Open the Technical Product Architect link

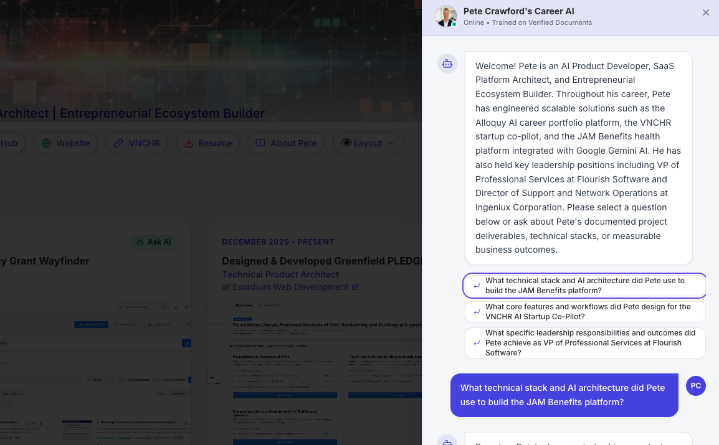click(x=280, y=274)
